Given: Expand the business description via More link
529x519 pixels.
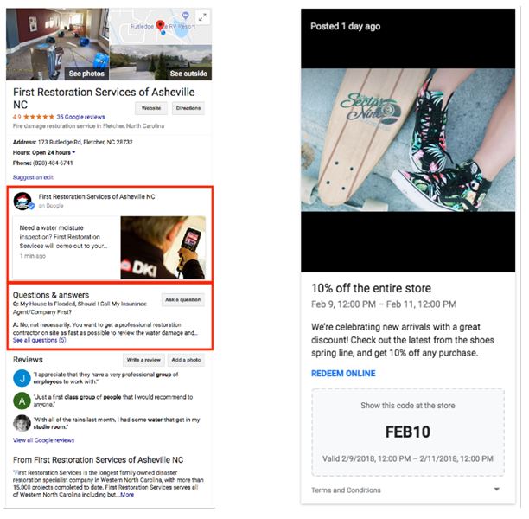Looking at the screenshot, I should tap(127, 495).
